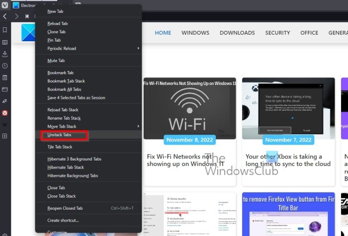This screenshot has height=236, width=348.
Task: Open HOME in site navigation
Action: point(163,33)
